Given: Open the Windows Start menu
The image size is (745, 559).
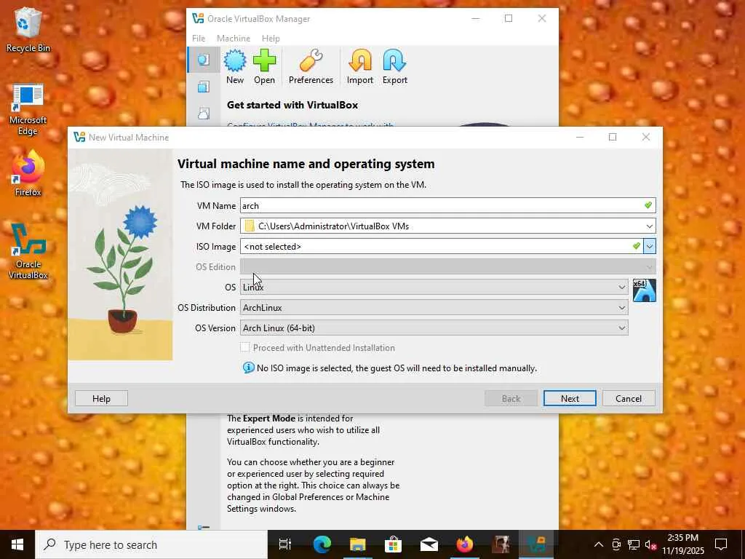Looking at the screenshot, I should (17, 544).
